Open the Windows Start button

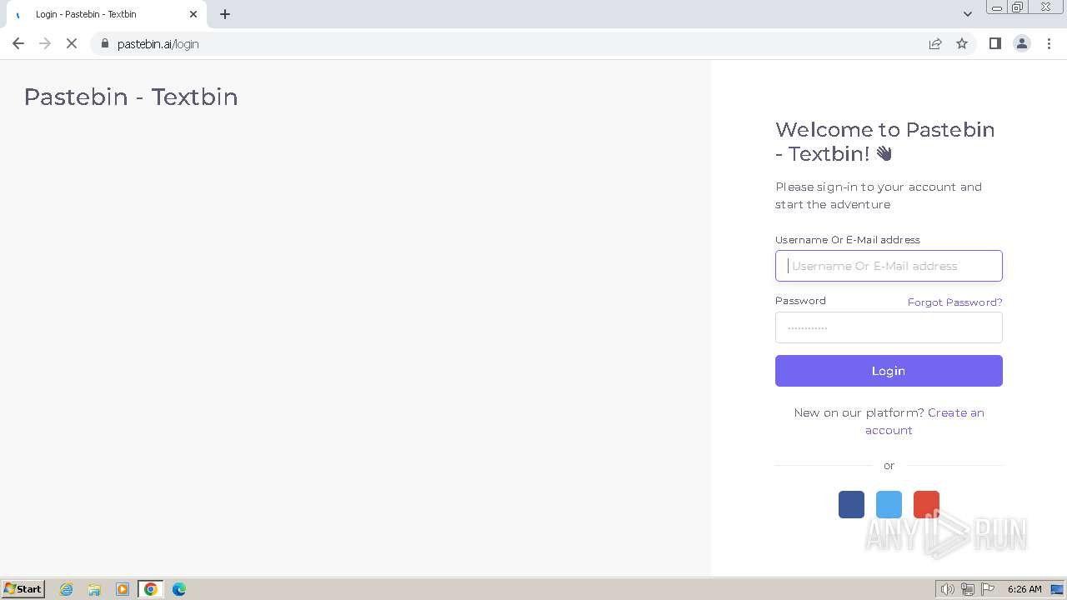pyautogui.click(x=23, y=589)
